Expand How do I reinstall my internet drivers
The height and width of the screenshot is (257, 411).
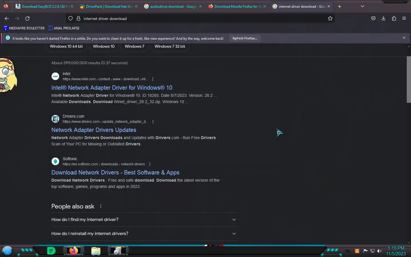(x=144, y=234)
